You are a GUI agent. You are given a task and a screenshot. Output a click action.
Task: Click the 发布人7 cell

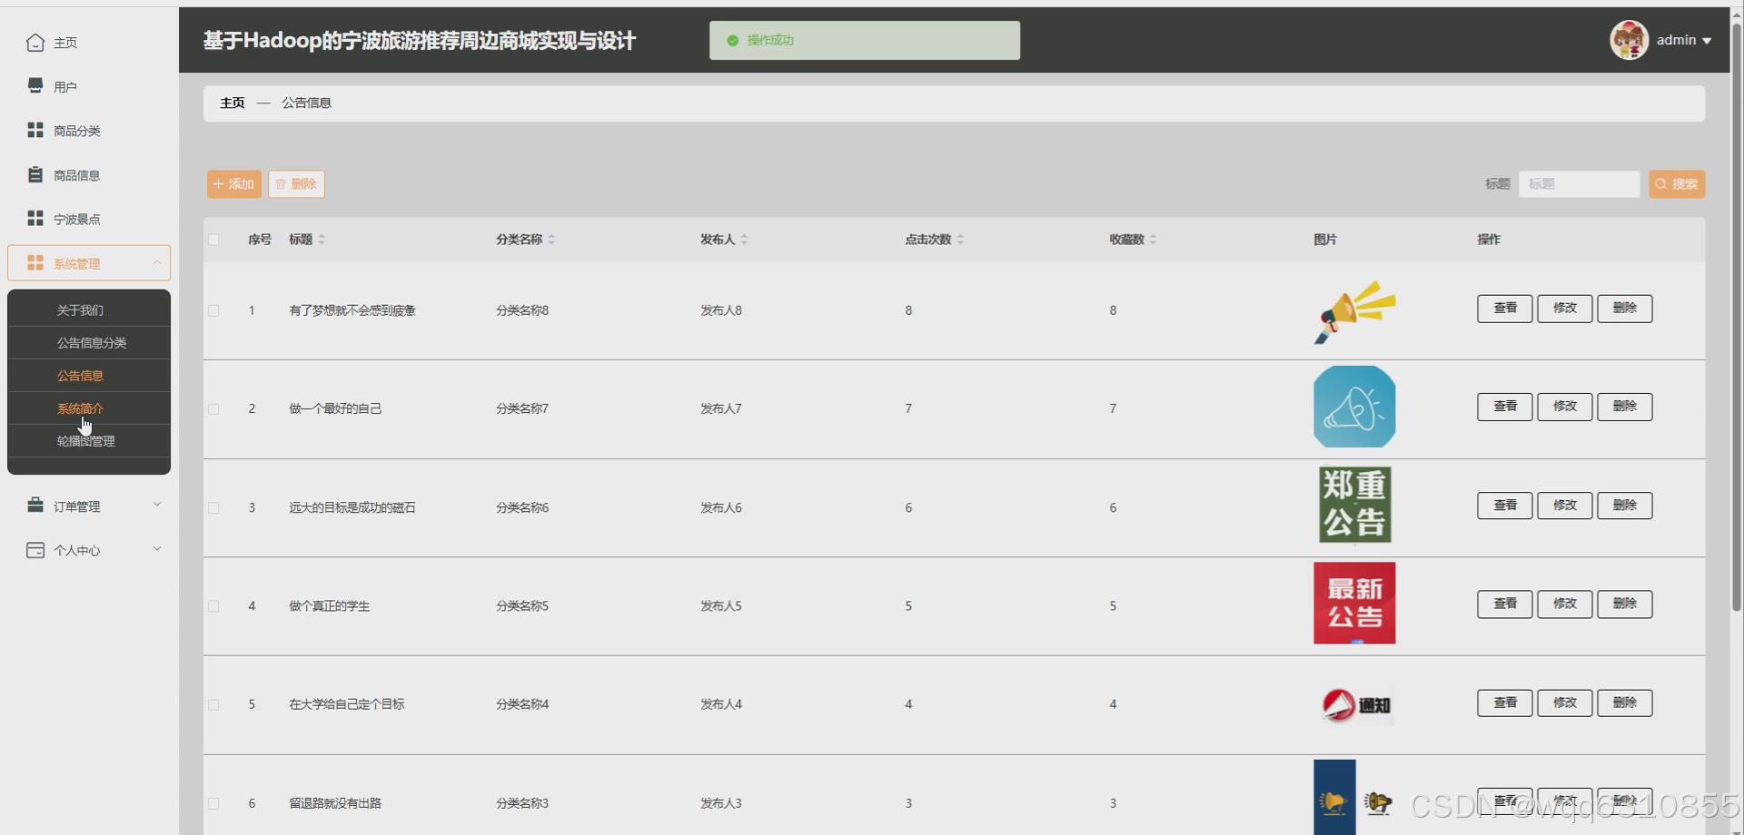[721, 409]
